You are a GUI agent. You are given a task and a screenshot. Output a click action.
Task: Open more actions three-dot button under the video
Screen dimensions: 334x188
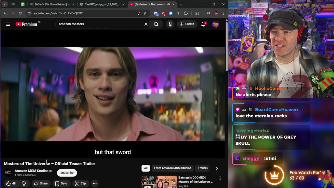[x=95, y=183]
